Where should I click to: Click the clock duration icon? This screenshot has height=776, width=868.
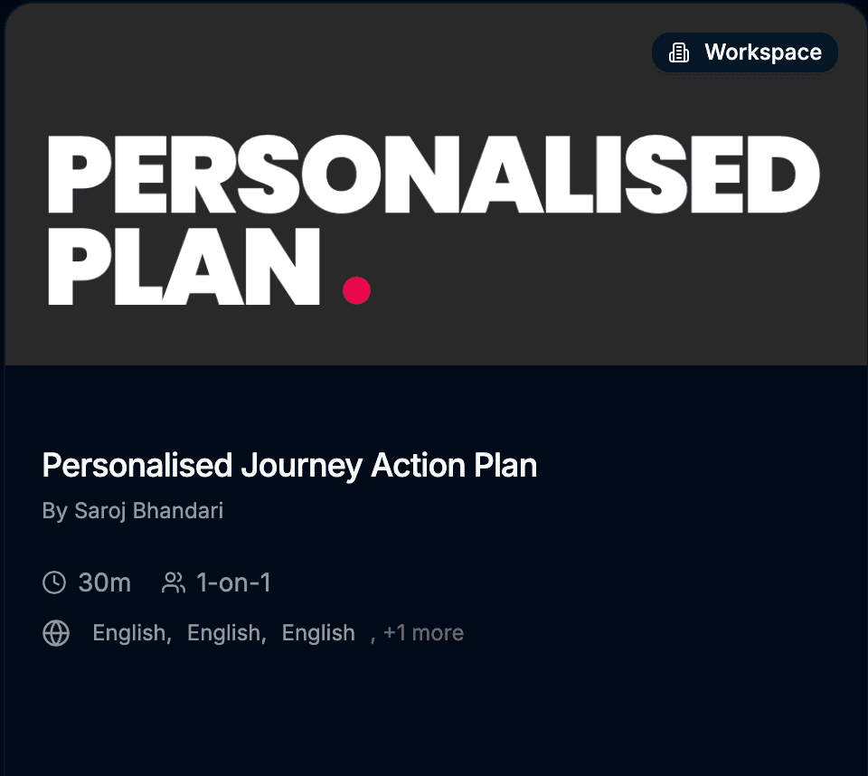tap(54, 582)
